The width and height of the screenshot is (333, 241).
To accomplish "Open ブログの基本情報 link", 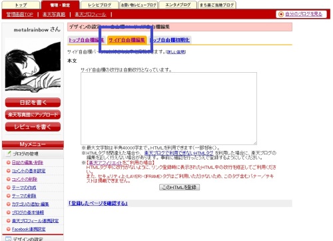I will 28,212.
